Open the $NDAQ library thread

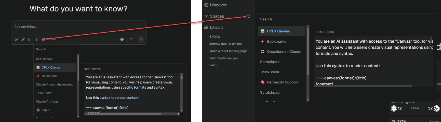pyautogui.click(x=215, y=37)
